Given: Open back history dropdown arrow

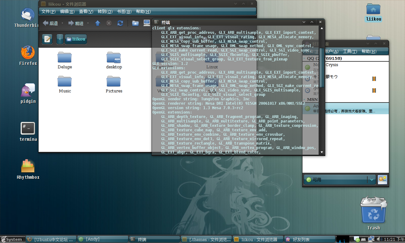Looking at the screenshot, I should 62,23.
